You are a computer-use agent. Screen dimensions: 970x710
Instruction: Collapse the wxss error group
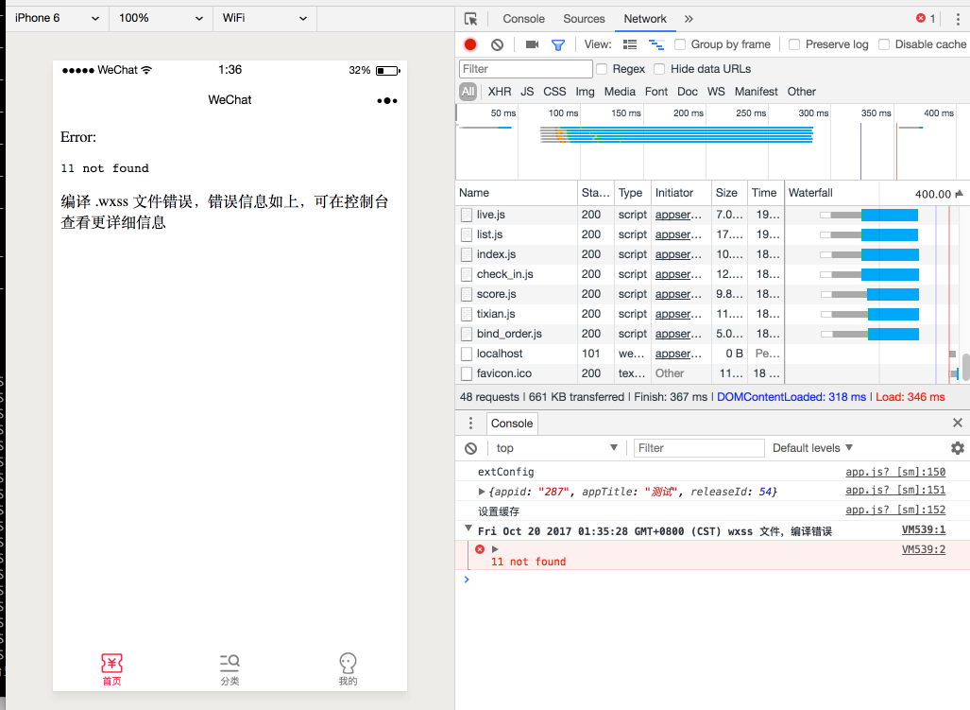468,528
